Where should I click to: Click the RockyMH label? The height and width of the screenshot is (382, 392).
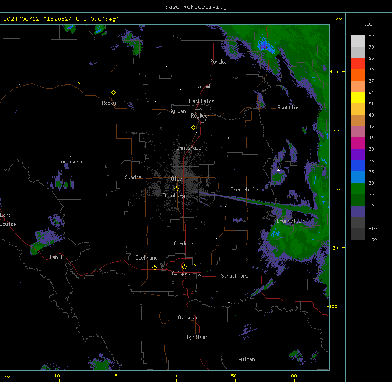pos(111,103)
